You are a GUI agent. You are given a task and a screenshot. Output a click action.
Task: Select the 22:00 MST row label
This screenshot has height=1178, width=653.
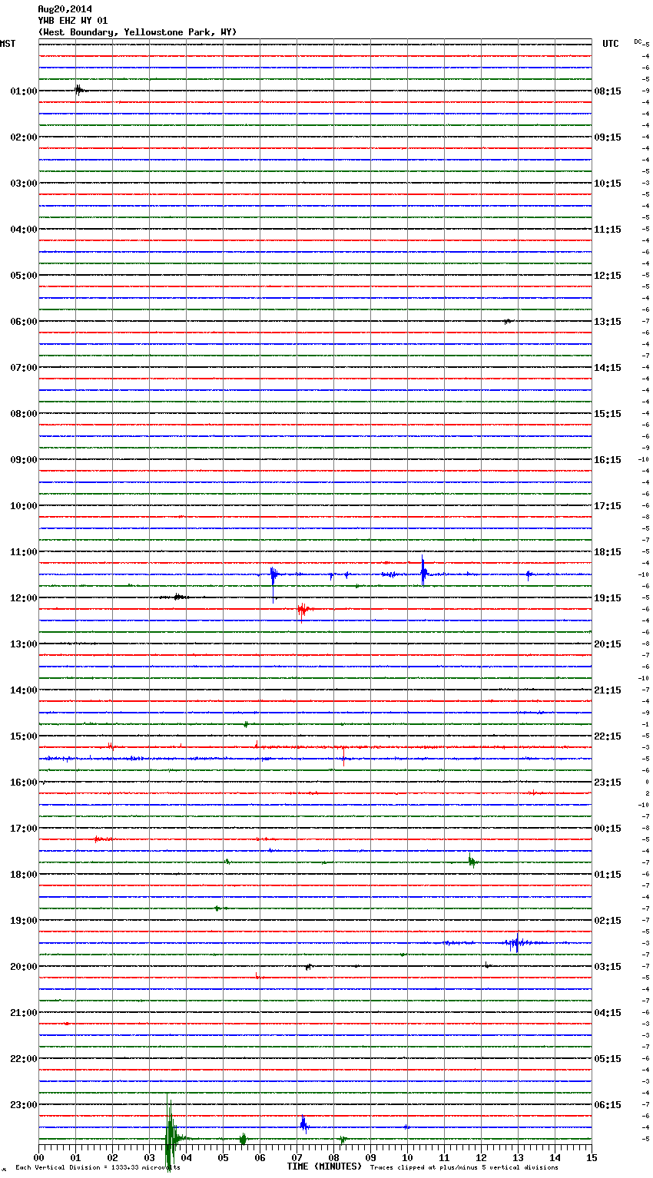[x=24, y=1059]
